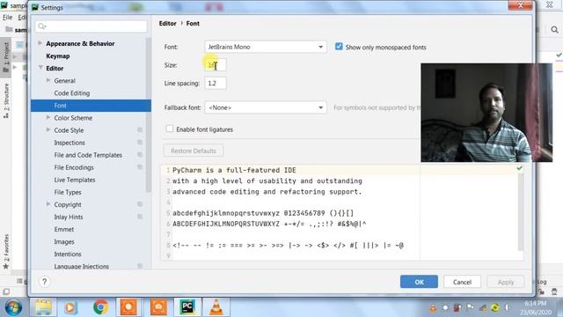Select Code Editing settings page
Viewport: 563px width, 317px height.
(x=72, y=93)
